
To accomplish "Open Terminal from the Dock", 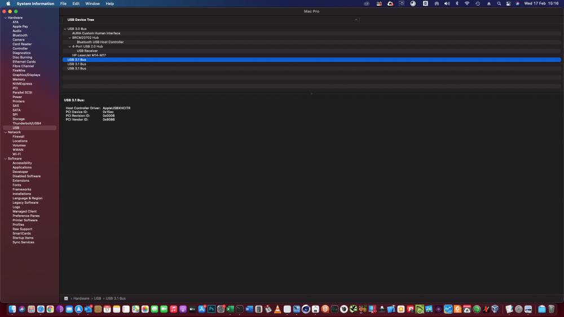I will (x=240, y=309).
